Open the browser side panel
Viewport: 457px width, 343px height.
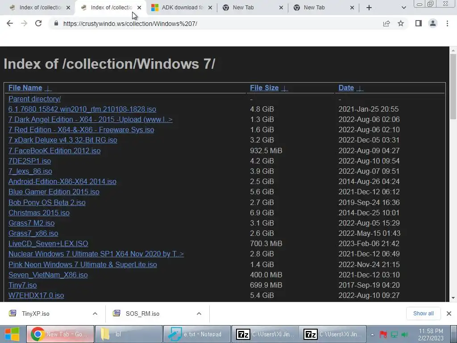(418, 23)
